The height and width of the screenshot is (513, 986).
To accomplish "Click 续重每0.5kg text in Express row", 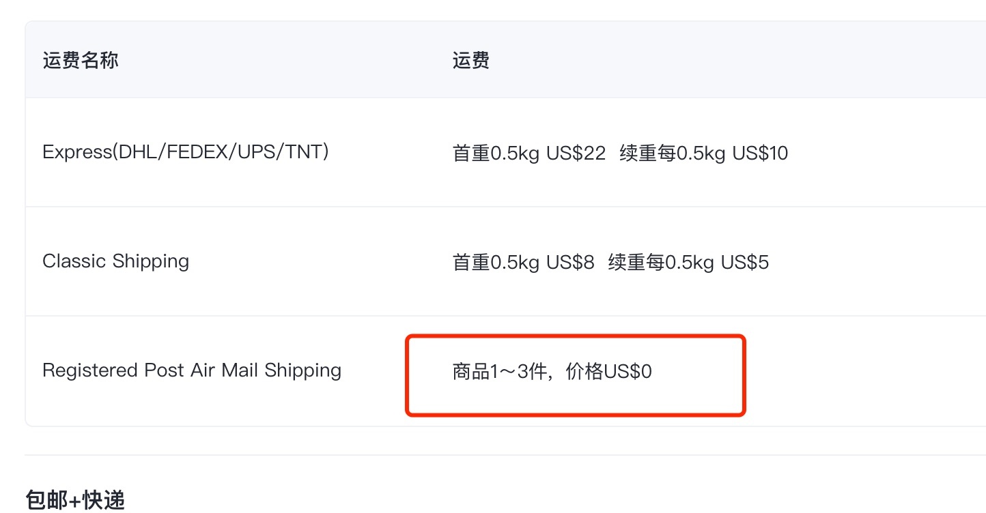I will click(x=672, y=153).
